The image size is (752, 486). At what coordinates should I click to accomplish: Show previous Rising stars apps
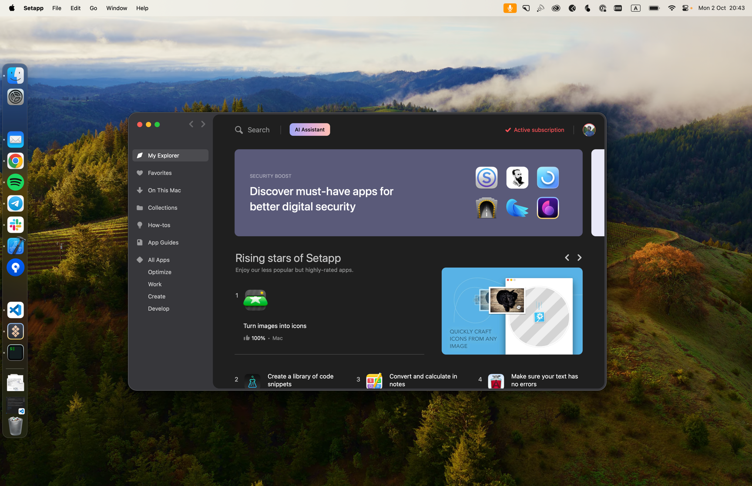(567, 258)
